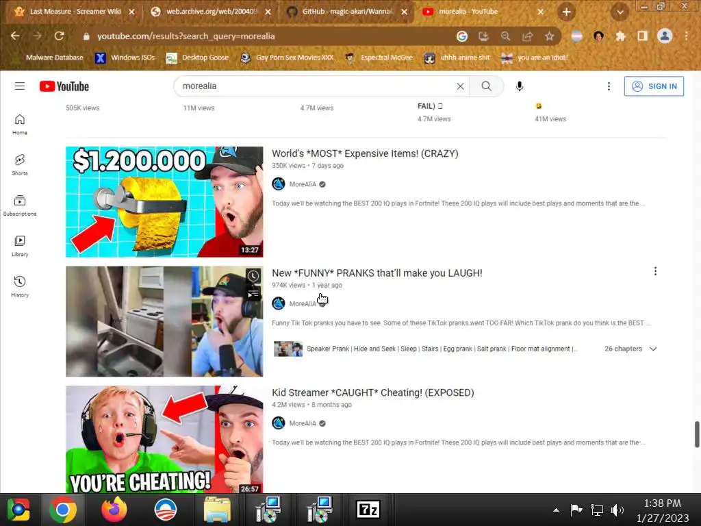Open file explorer folder on taskbar
701x526 pixels.
(217, 510)
